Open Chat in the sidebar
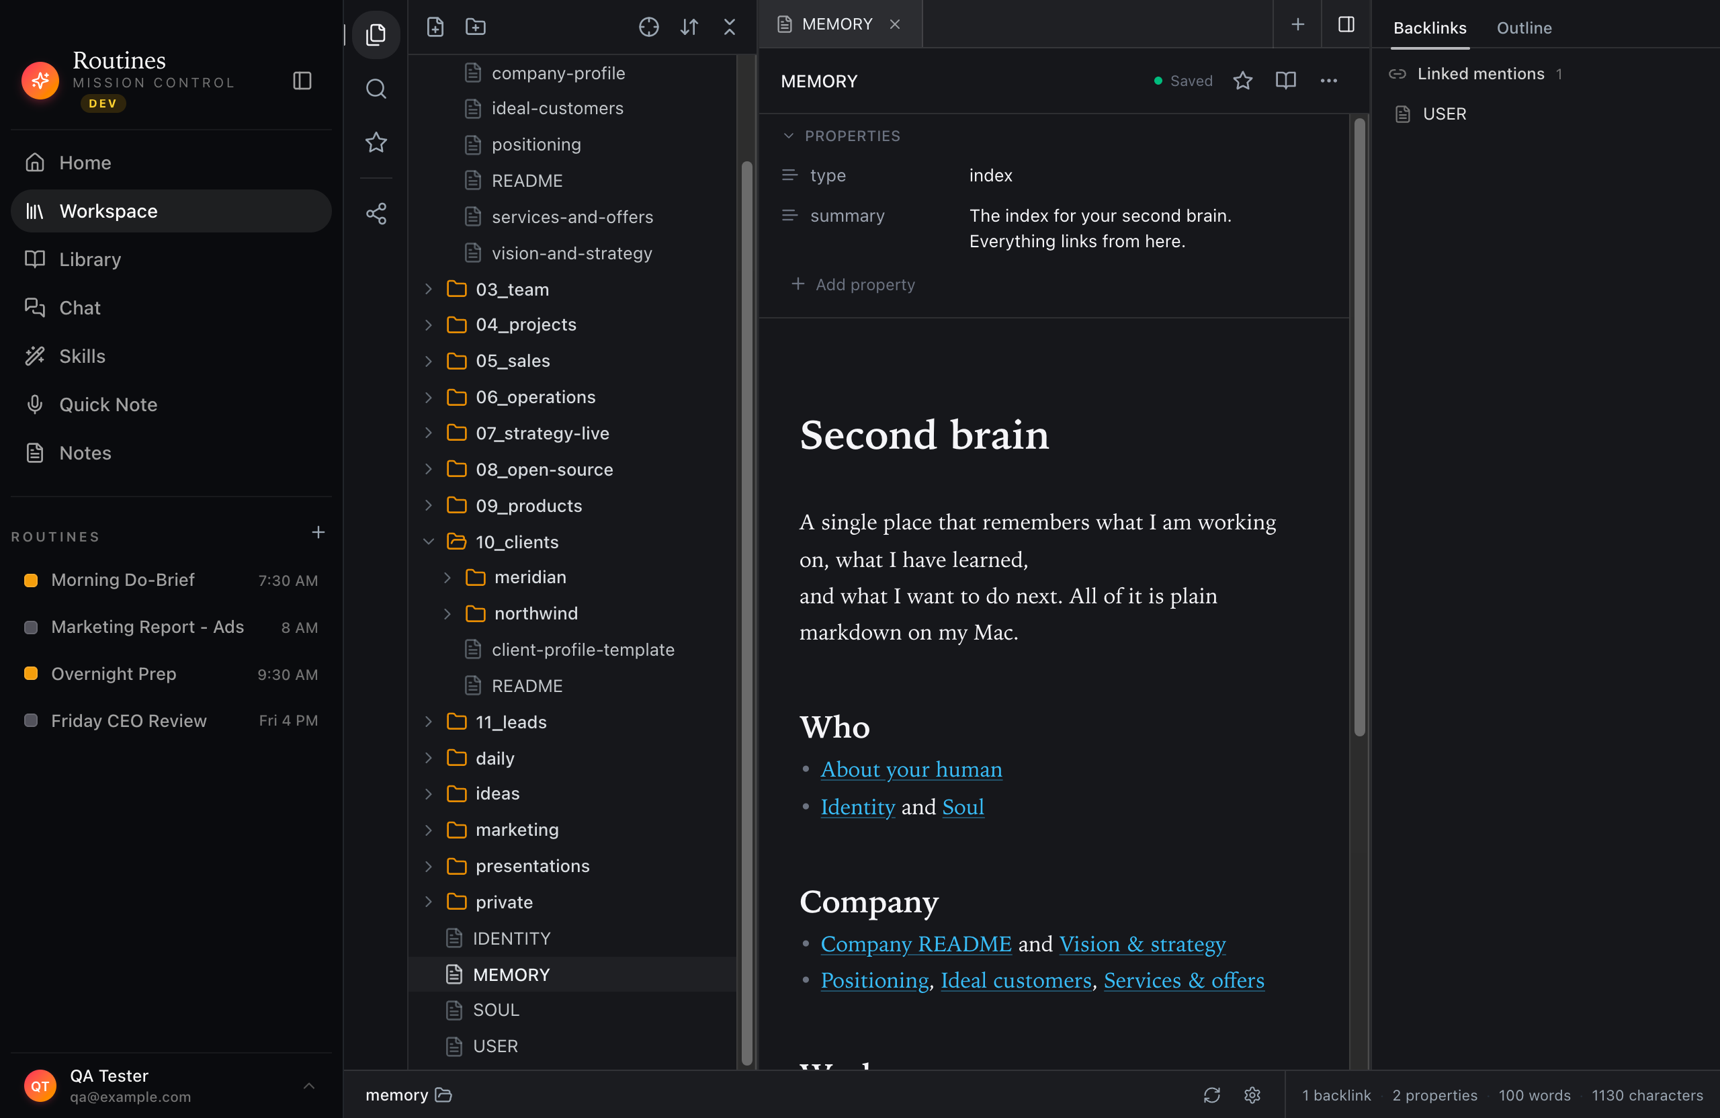The height and width of the screenshot is (1118, 1720). click(x=171, y=308)
